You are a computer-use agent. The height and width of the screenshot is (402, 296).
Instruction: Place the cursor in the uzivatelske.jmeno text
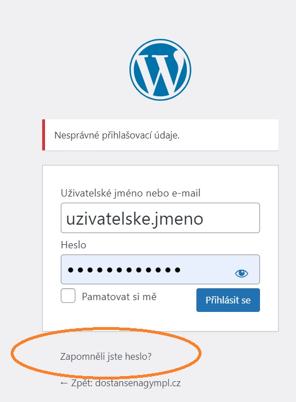[135, 220]
